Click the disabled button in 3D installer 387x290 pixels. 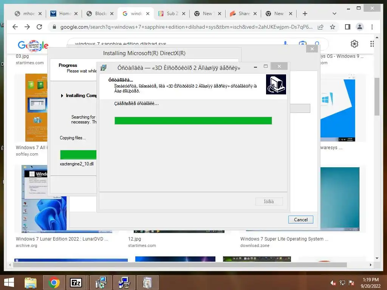coord(269,202)
